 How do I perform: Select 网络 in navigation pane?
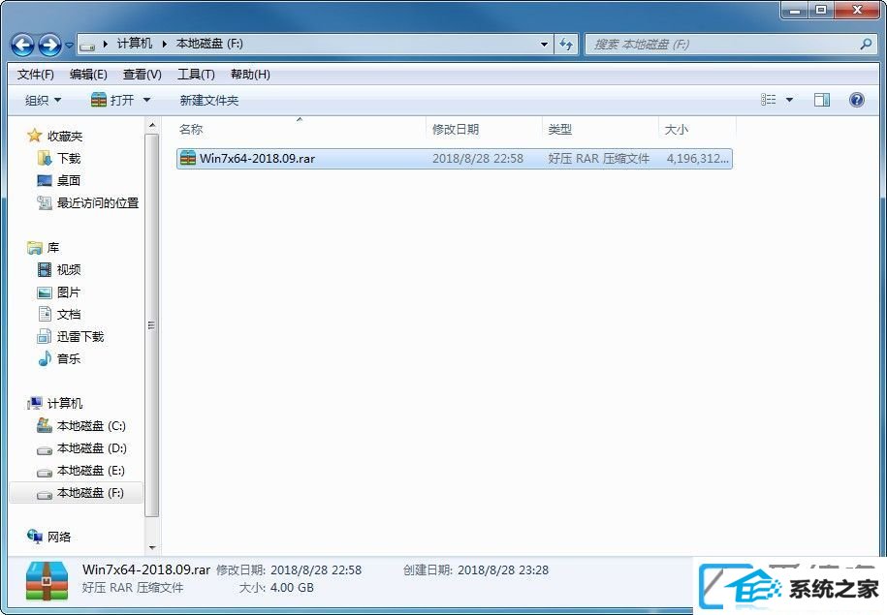[59, 537]
